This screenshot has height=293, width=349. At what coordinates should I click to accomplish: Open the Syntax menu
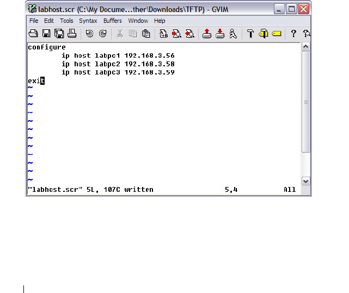pos(88,21)
